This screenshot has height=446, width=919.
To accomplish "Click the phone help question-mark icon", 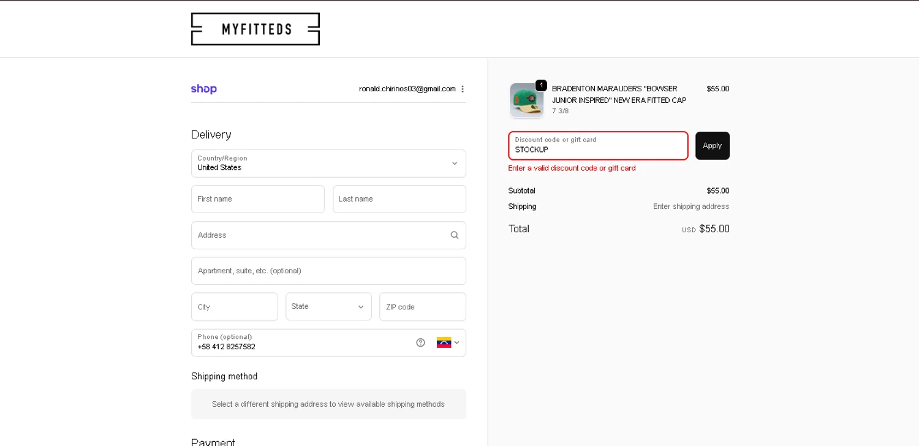I will [420, 342].
